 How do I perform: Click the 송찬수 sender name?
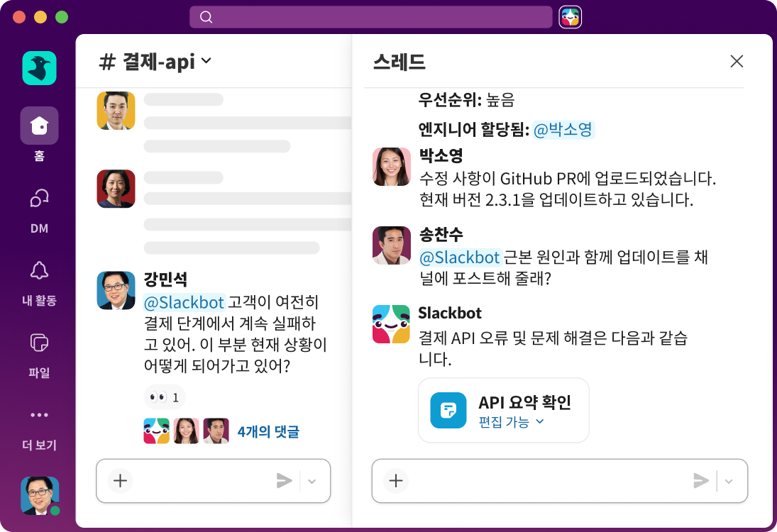(x=441, y=234)
